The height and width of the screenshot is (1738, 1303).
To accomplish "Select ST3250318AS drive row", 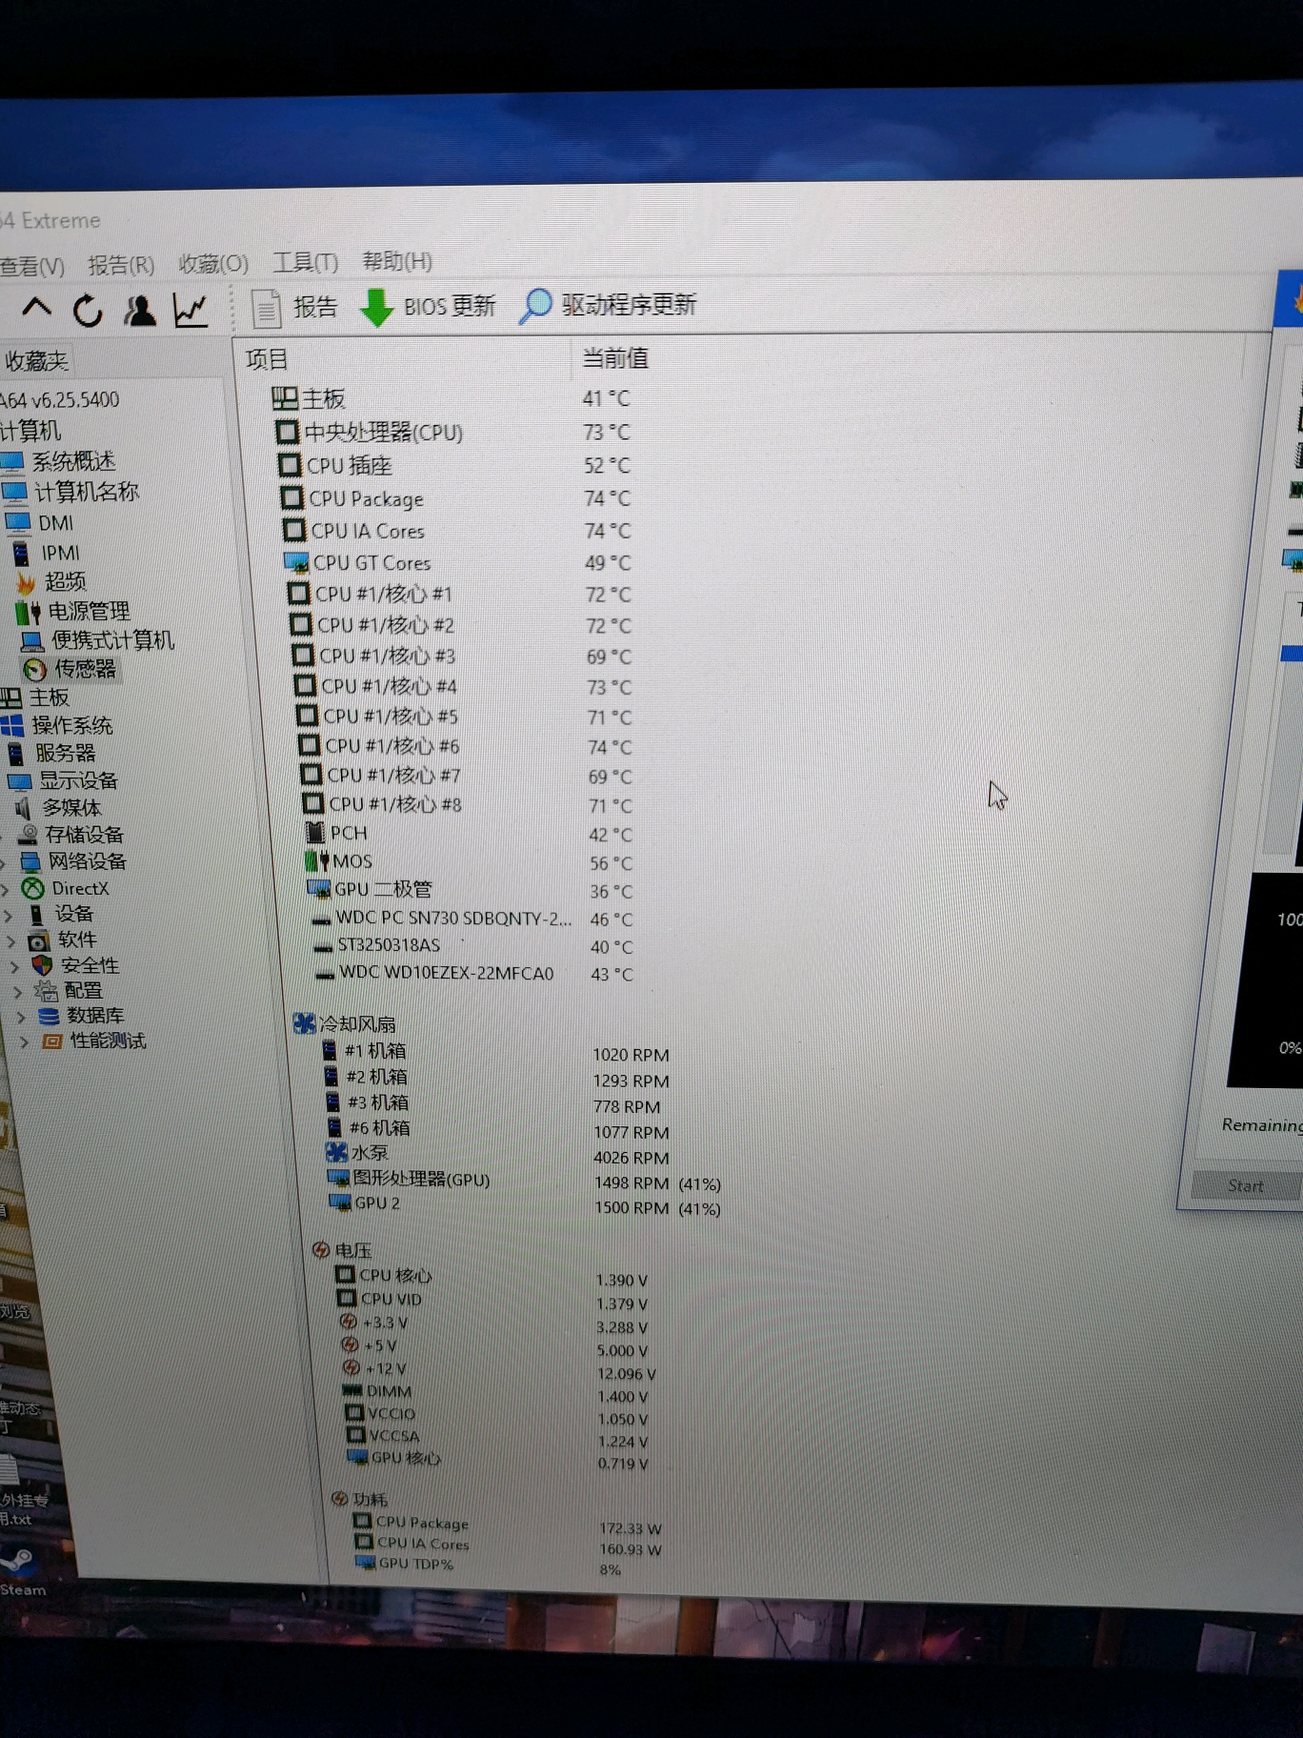I will tap(474, 946).
